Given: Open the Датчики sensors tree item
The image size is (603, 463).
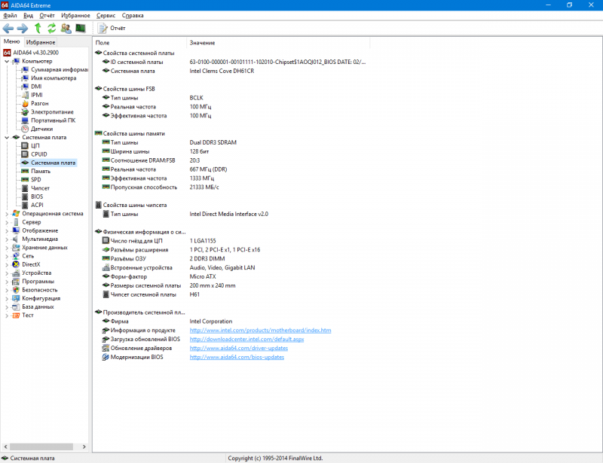Looking at the screenshot, I should [41, 129].
